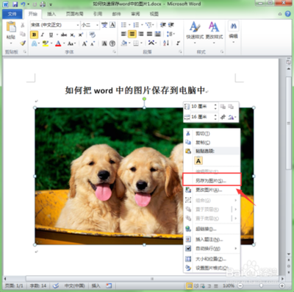The width and height of the screenshot is (294, 292).
Task: Choose 复制(C) from context menu
Action: (x=212, y=143)
